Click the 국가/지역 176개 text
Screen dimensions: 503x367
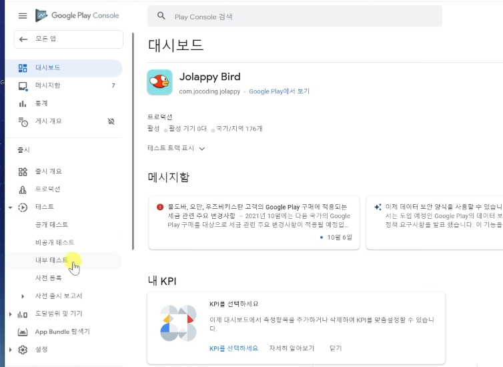(x=239, y=129)
